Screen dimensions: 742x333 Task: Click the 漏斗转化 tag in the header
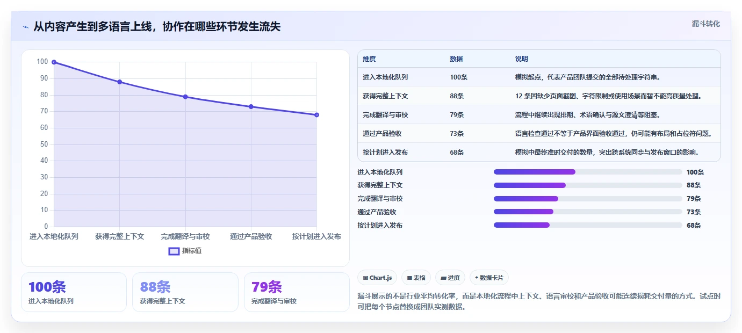tap(705, 24)
